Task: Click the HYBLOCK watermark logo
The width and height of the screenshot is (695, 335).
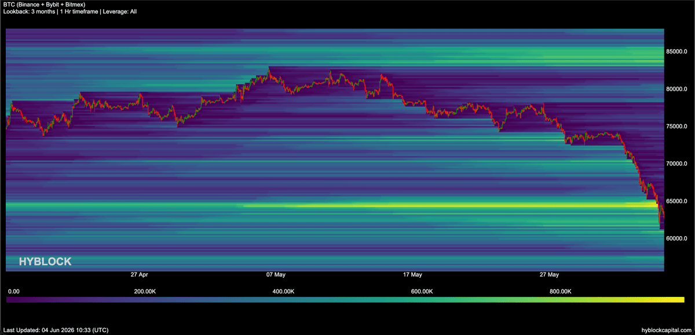Action: (x=45, y=262)
